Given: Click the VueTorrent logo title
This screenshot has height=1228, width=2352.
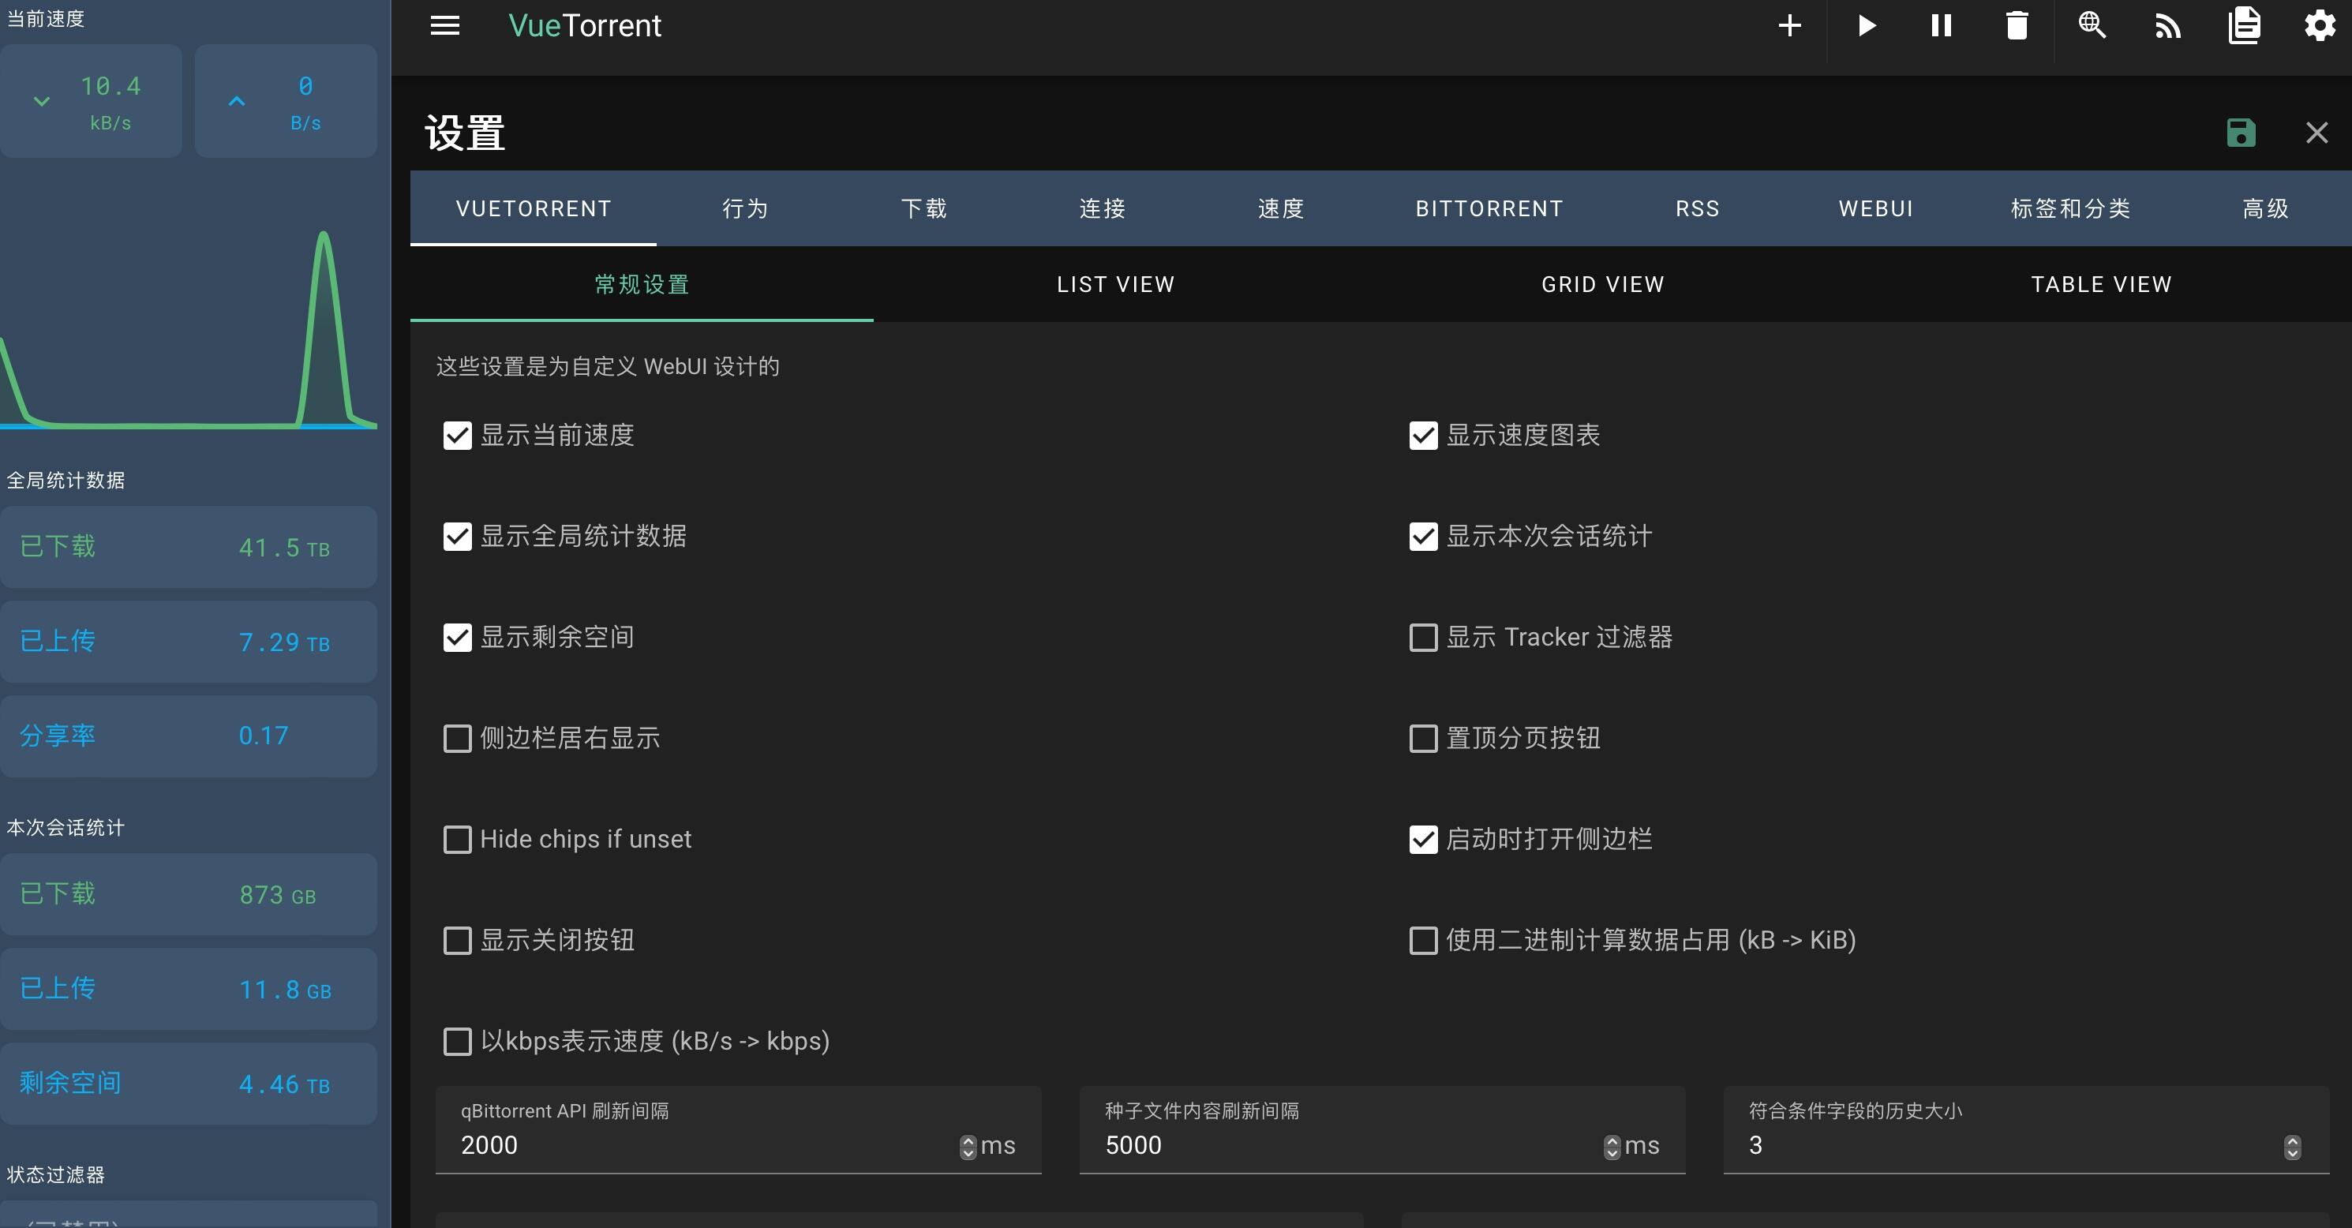Looking at the screenshot, I should pyautogui.click(x=584, y=25).
